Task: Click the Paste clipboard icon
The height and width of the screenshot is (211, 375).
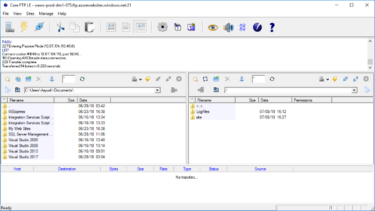Action: click(x=90, y=27)
